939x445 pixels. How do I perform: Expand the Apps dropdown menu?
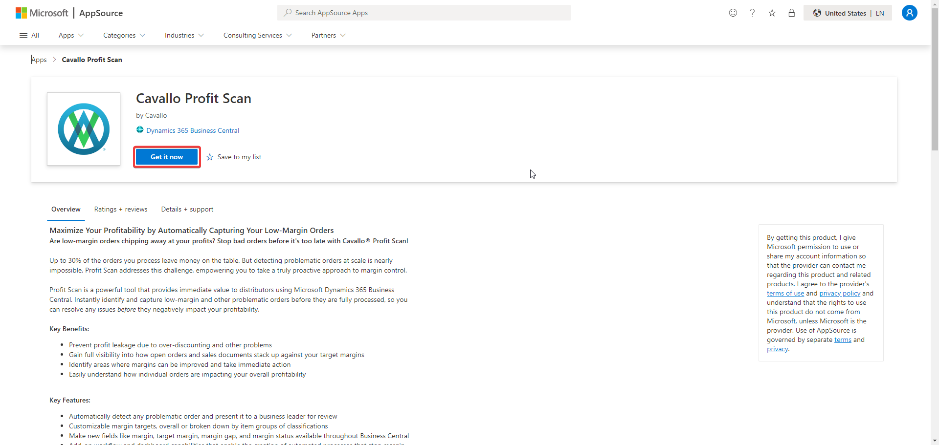click(x=71, y=35)
